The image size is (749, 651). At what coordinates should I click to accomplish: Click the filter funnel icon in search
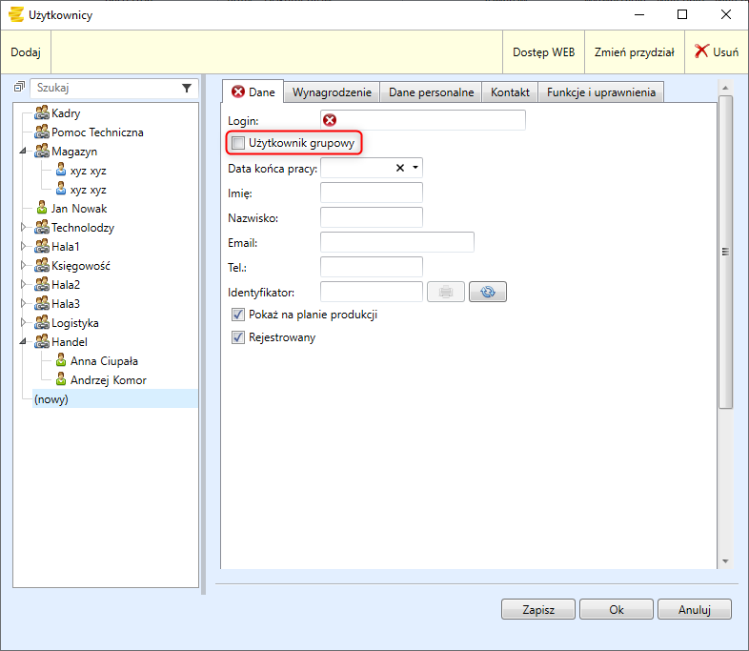click(187, 88)
